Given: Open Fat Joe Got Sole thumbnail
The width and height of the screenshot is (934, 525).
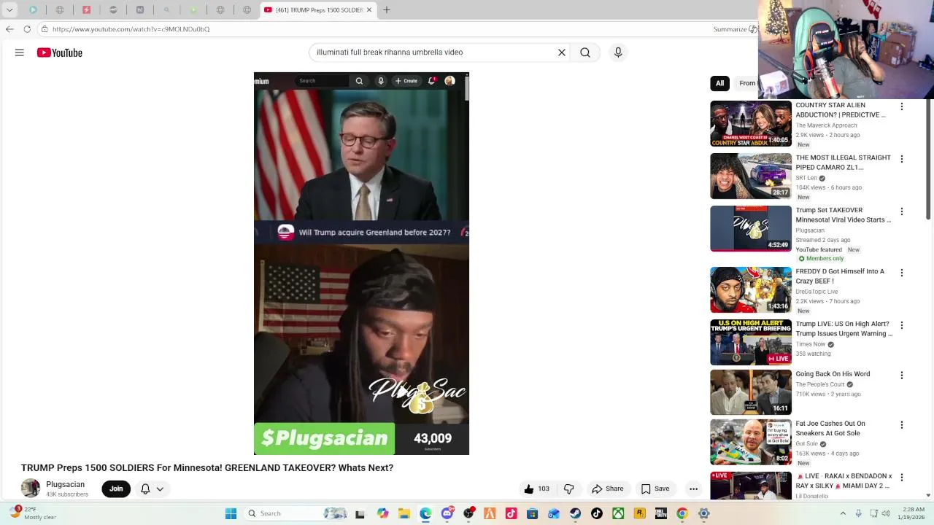Looking at the screenshot, I should coord(751,442).
